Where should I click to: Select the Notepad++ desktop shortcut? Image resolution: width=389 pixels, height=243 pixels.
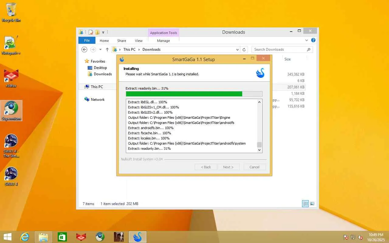point(11,46)
